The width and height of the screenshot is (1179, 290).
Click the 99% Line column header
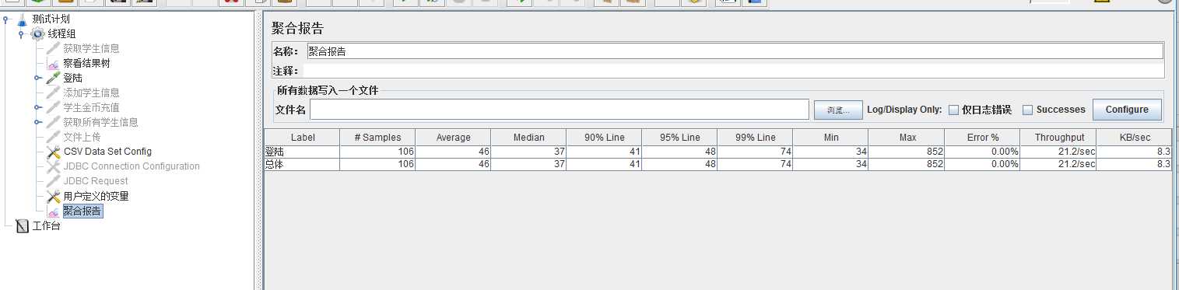point(755,137)
